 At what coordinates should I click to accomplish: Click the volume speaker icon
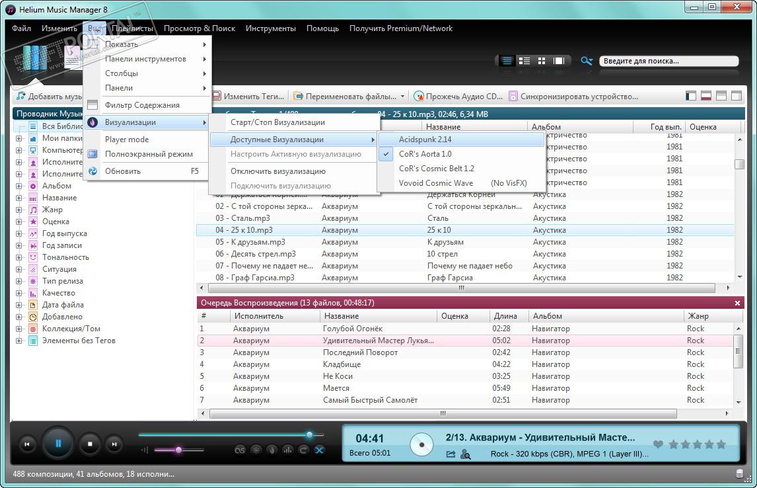click(145, 450)
